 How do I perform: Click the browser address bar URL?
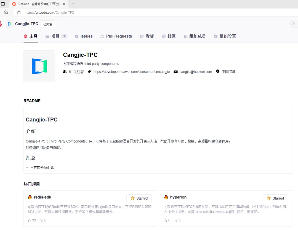(49, 12)
